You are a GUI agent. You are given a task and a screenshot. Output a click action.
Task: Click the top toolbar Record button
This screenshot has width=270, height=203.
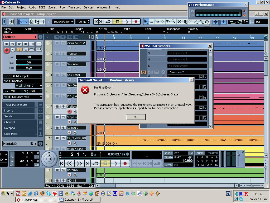point(136,22)
